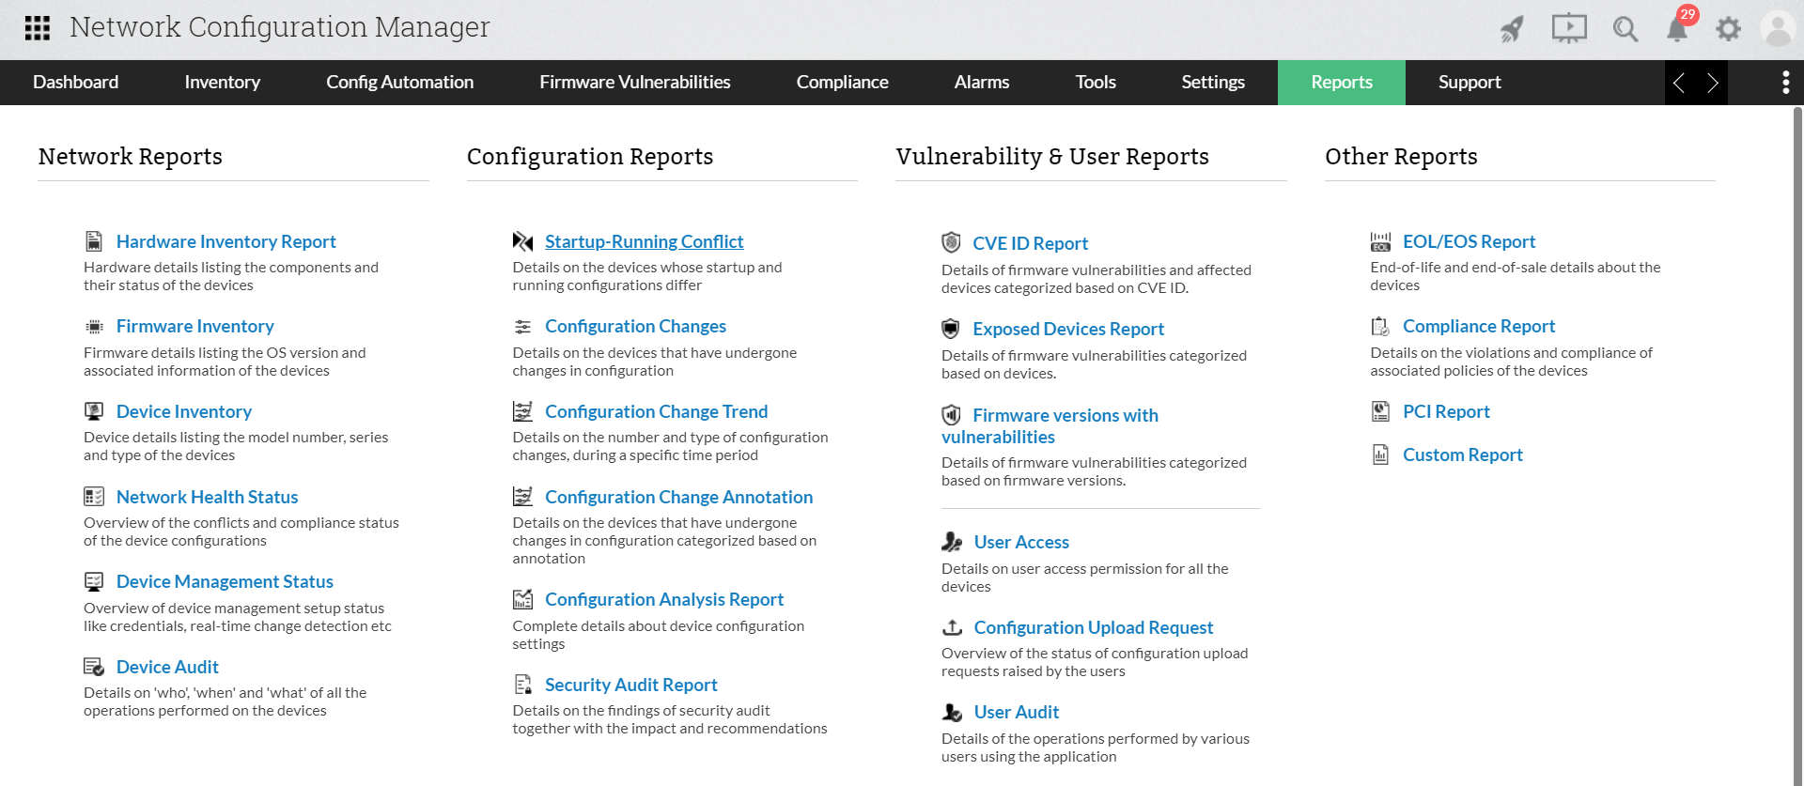Click the user profile avatar
Image resolution: width=1804 pixels, height=786 pixels.
(x=1778, y=29)
